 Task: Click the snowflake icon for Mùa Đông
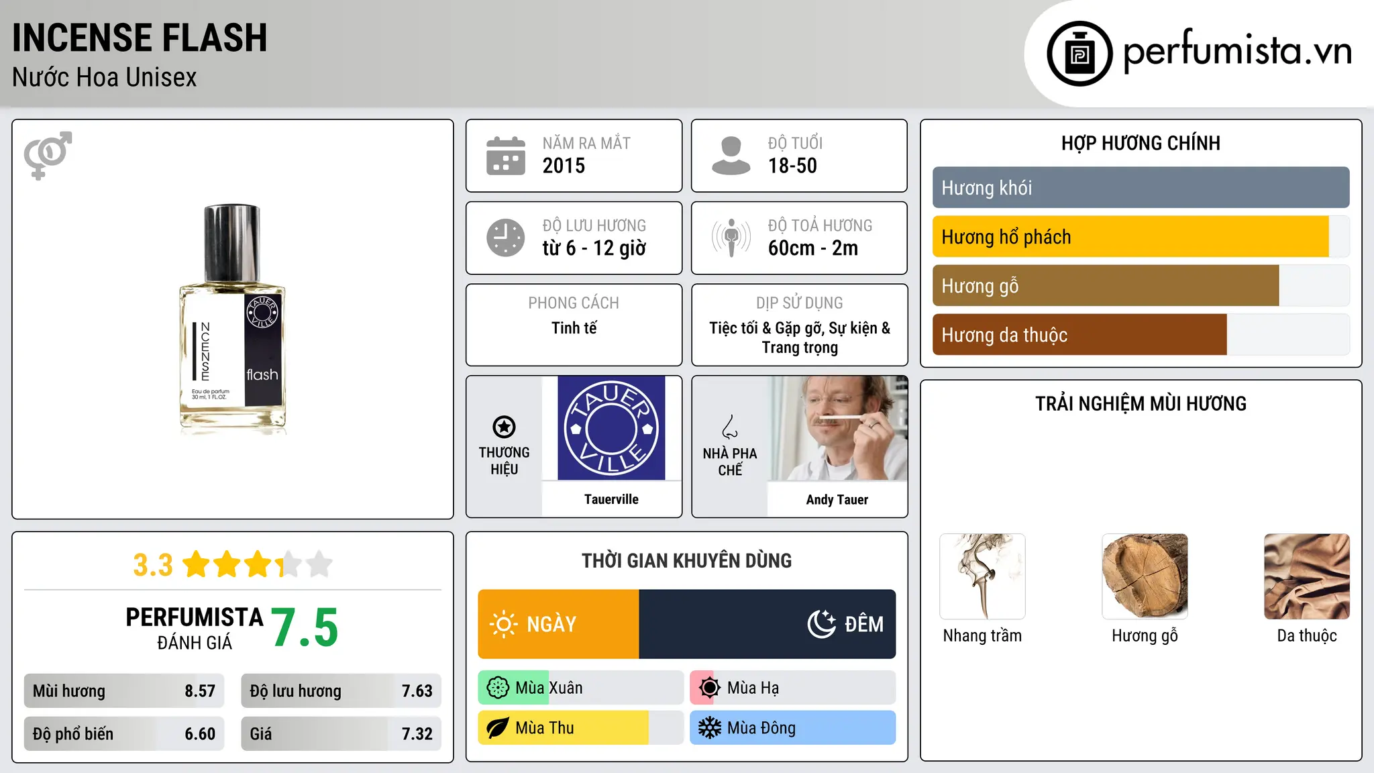710,728
